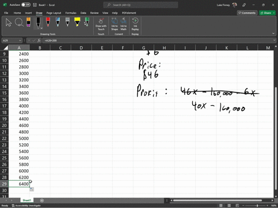Select the gray pencil tool
Screen dimensions: 278x208
pos(67,22)
